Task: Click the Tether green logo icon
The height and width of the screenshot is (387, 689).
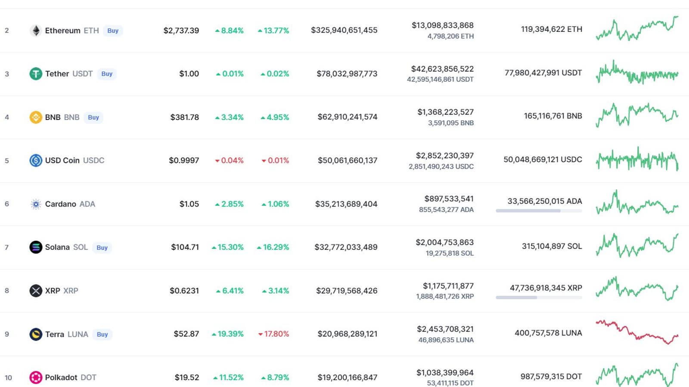Action: click(36, 74)
